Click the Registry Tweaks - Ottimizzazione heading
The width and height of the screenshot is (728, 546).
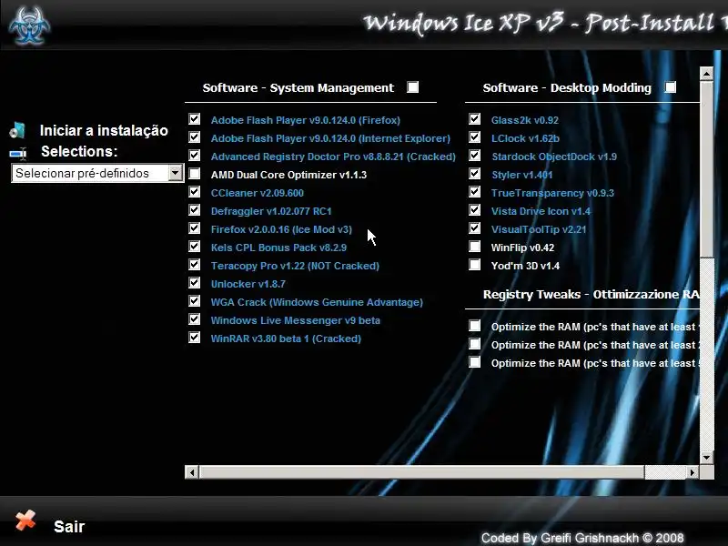click(x=591, y=294)
